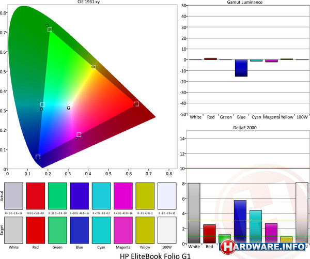Image resolution: width=310 pixels, height=259 pixels.
Task: Click the White bar in DeltaE 2000
Action: click(194, 213)
